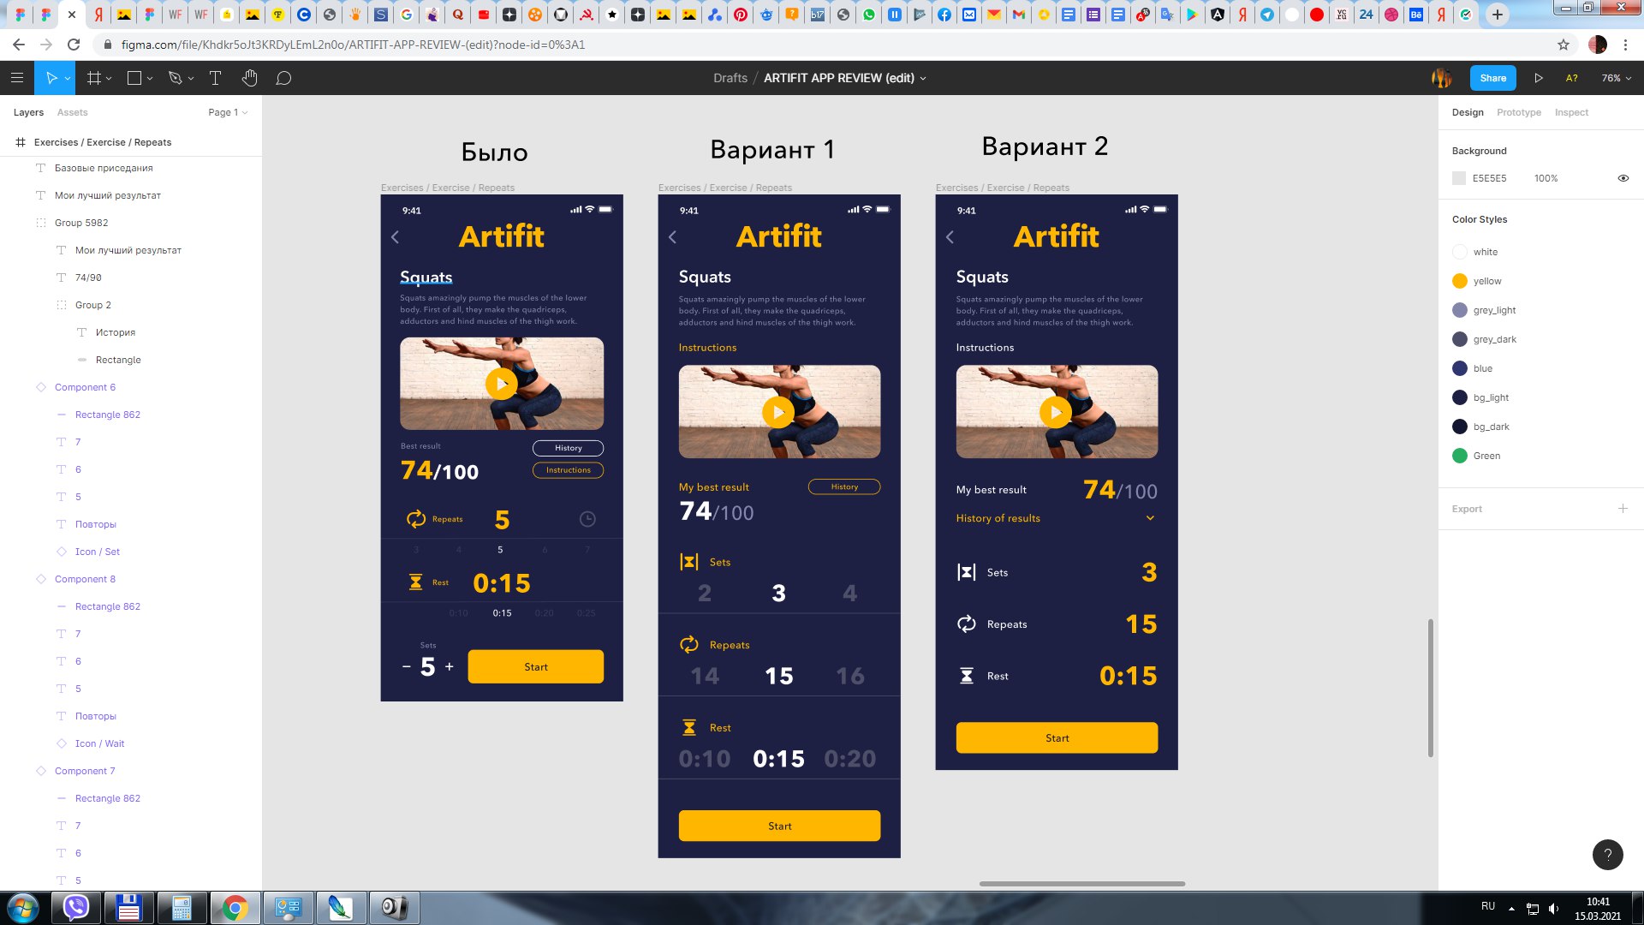The width and height of the screenshot is (1644, 925).
Task: Click the browser address bar
Action: [x=822, y=45]
